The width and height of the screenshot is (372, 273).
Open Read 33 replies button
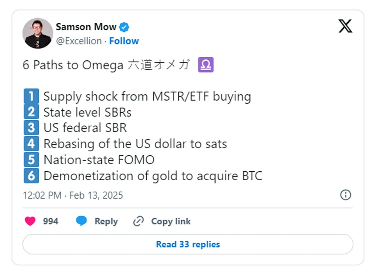tap(188, 244)
